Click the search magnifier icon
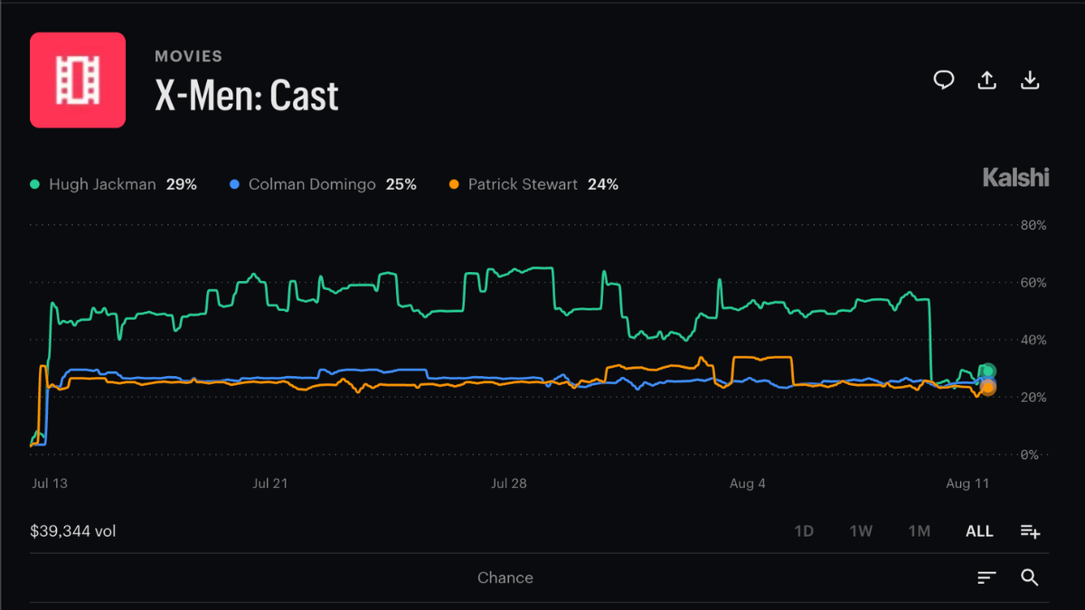The image size is (1085, 610). pos(1030,577)
